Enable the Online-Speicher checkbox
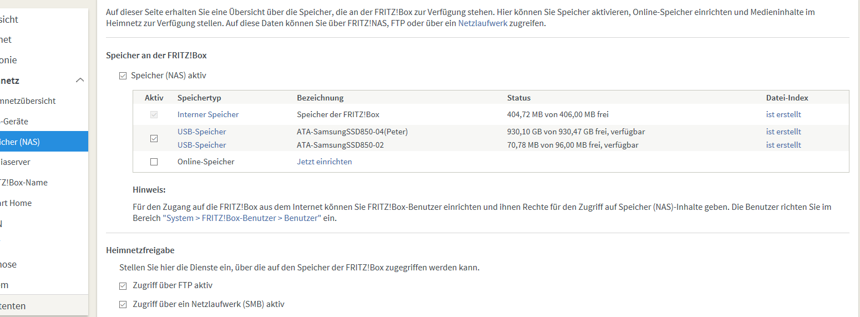 [x=154, y=162]
